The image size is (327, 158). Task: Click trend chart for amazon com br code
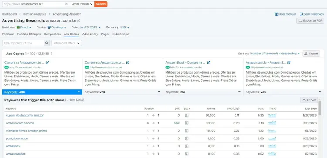pos(272,123)
